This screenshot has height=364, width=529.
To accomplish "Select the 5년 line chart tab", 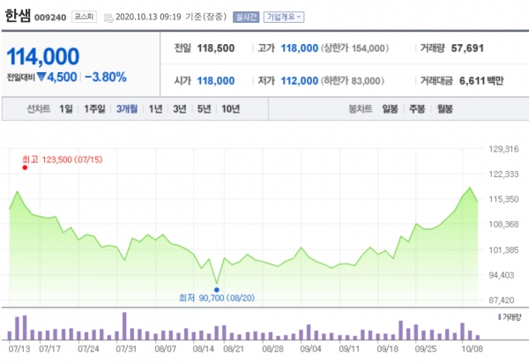I will [x=204, y=109].
